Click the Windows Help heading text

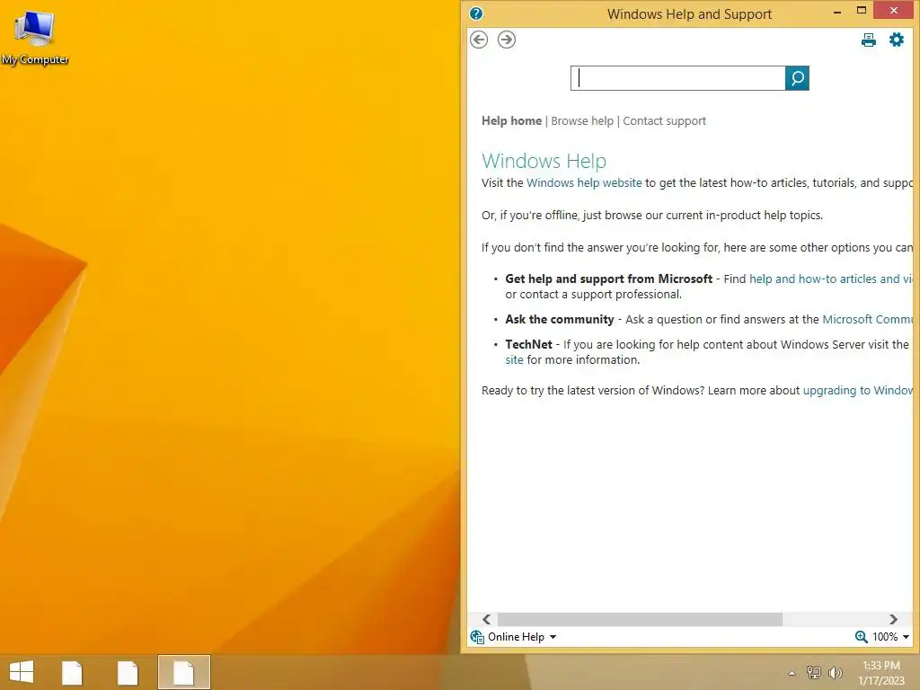point(544,161)
